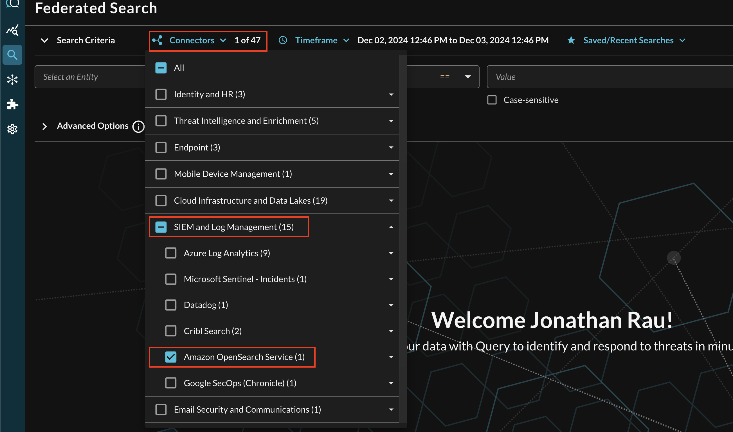Enable the Case-sensitive checkbox
This screenshot has height=432, width=733.
(x=492, y=100)
